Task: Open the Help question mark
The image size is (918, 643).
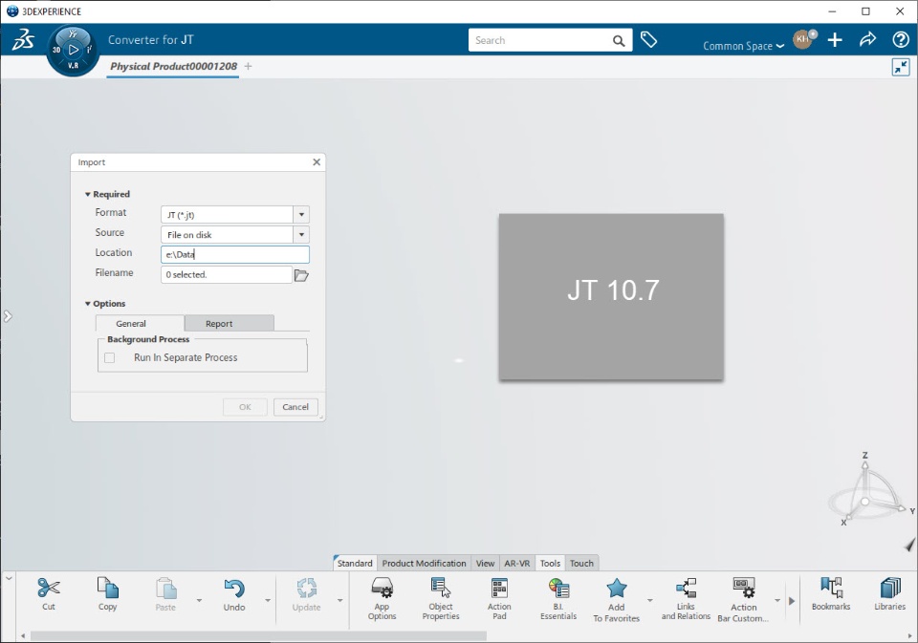Action: pyautogui.click(x=901, y=40)
